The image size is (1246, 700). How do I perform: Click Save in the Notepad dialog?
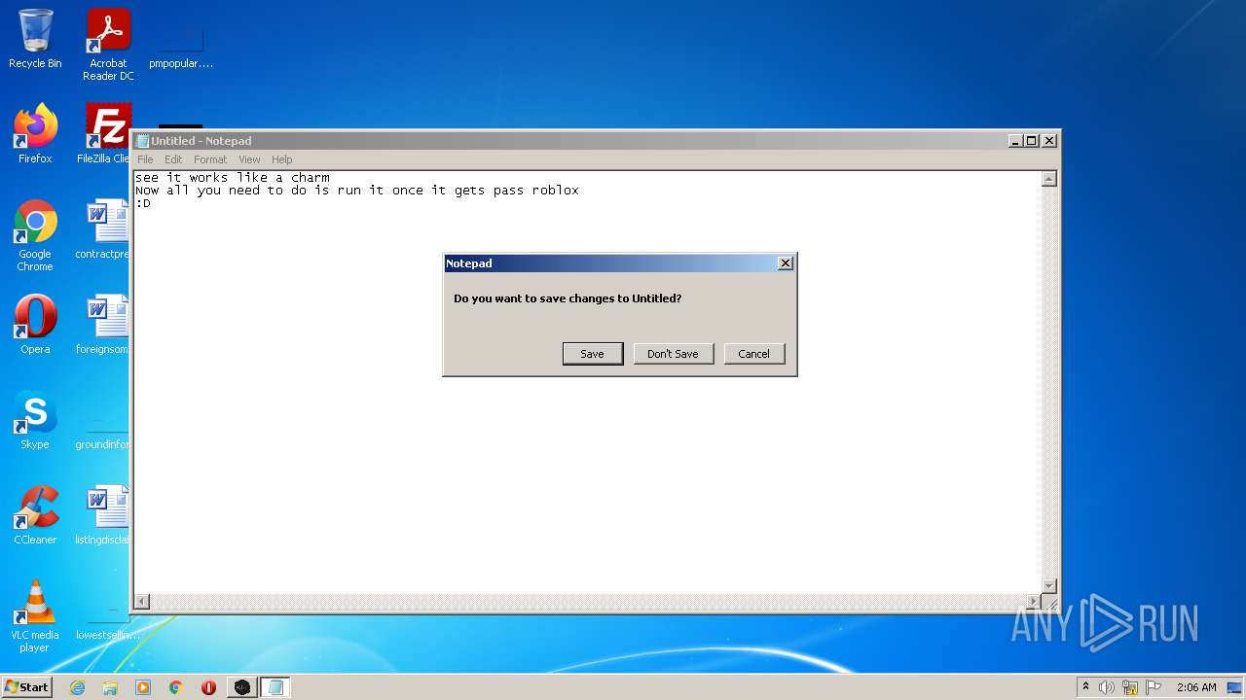point(593,354)
